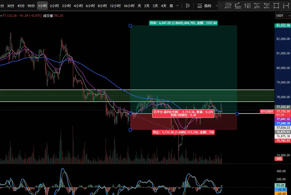This screenshot has height=195, width=291.
Task: Switch to the 16小时 timeframe
Action: (129, 6)
